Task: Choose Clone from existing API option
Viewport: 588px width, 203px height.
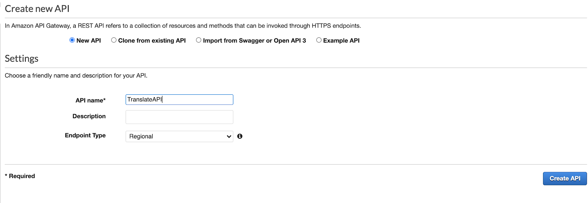Action: (x=114, y=40)
